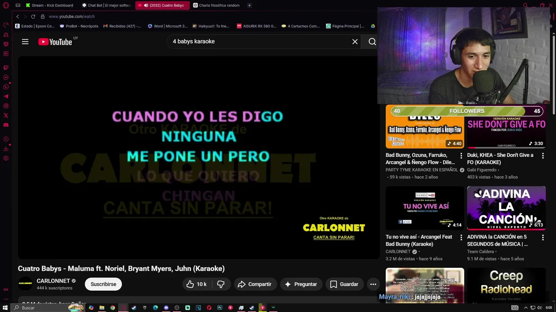The width and height of the screenshot is (556, 312).
Task: Open the Preguntar AI ask button
Action: pos(301,284)
